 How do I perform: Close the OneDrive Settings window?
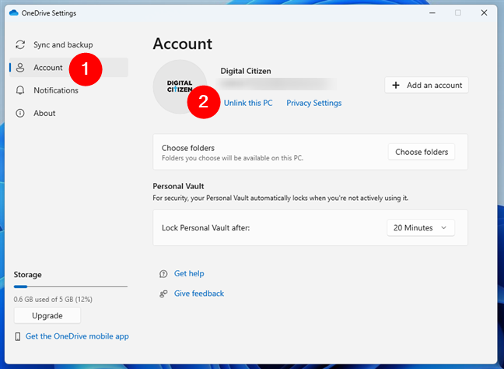tap(484, 13)
